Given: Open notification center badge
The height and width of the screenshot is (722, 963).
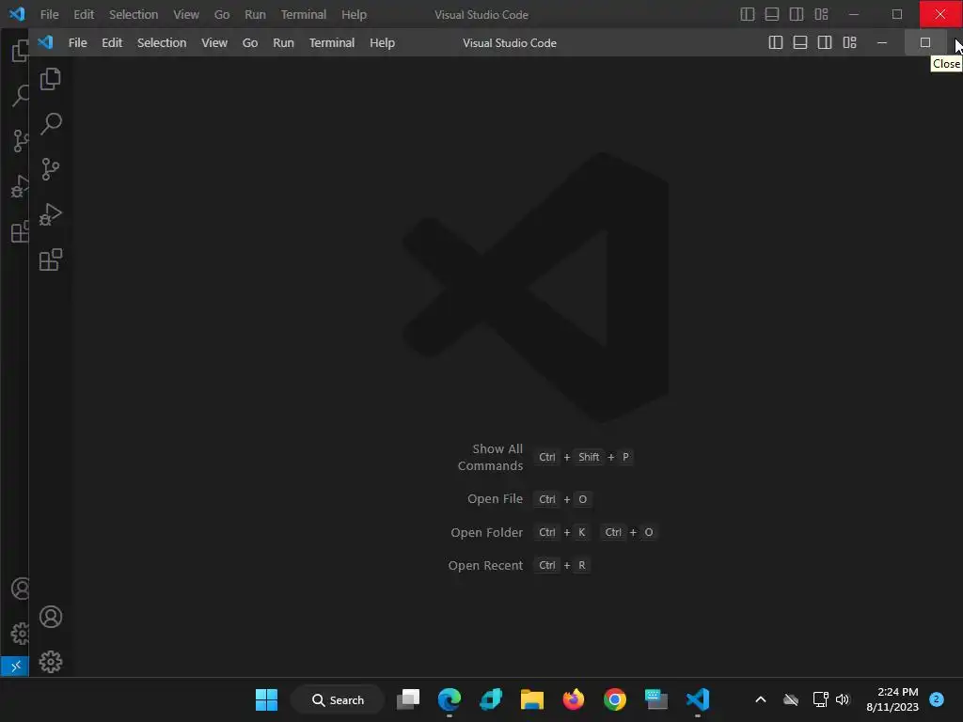Looking at the screenshot, I should pos(937,699).
